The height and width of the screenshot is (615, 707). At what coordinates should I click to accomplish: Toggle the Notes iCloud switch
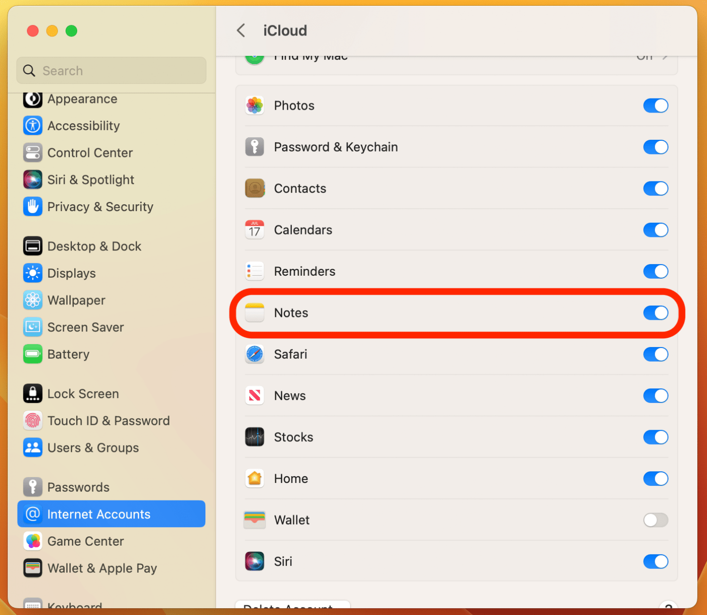[x=656, y=313]
